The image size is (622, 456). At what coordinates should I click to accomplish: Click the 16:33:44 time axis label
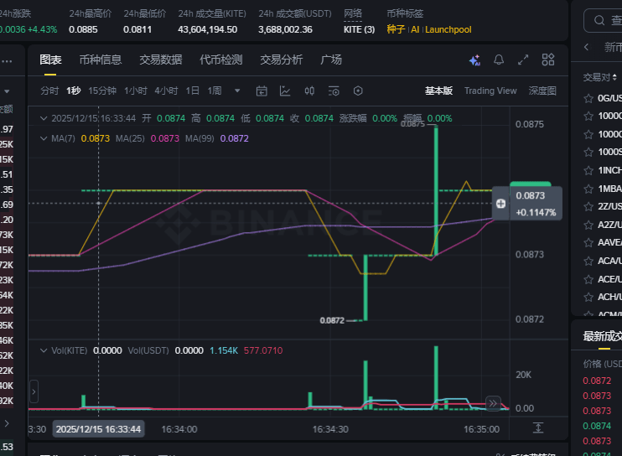pos(98,429)
